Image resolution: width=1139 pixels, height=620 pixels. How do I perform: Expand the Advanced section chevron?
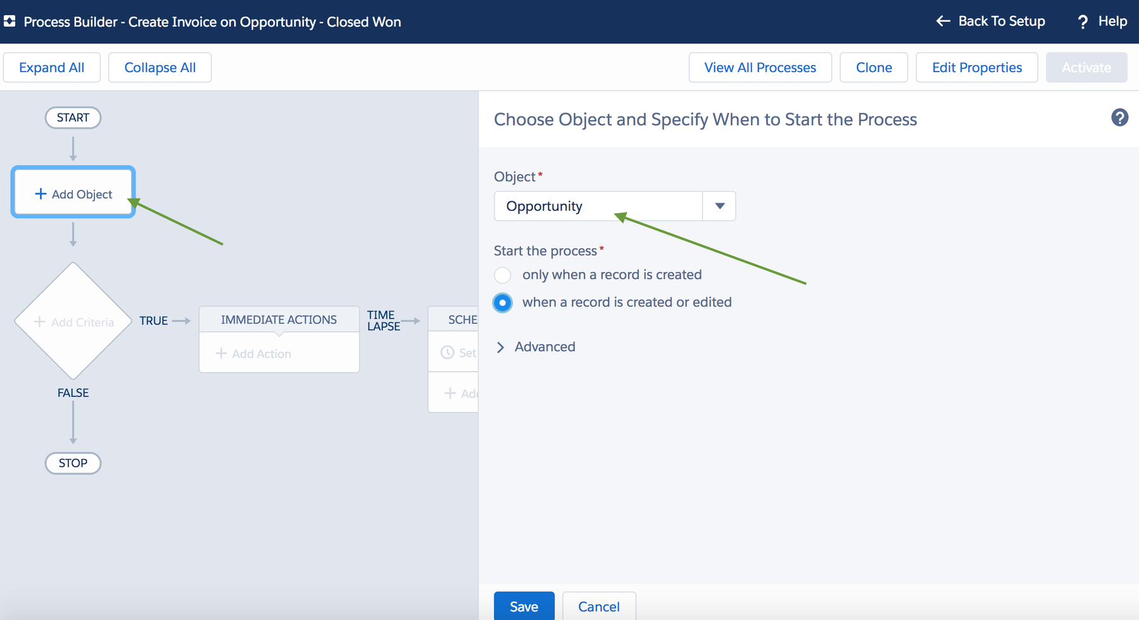501,347
